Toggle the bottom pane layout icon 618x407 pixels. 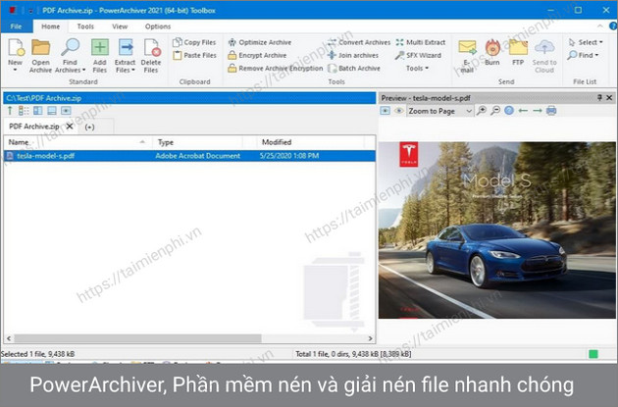[x=52, y=111]
